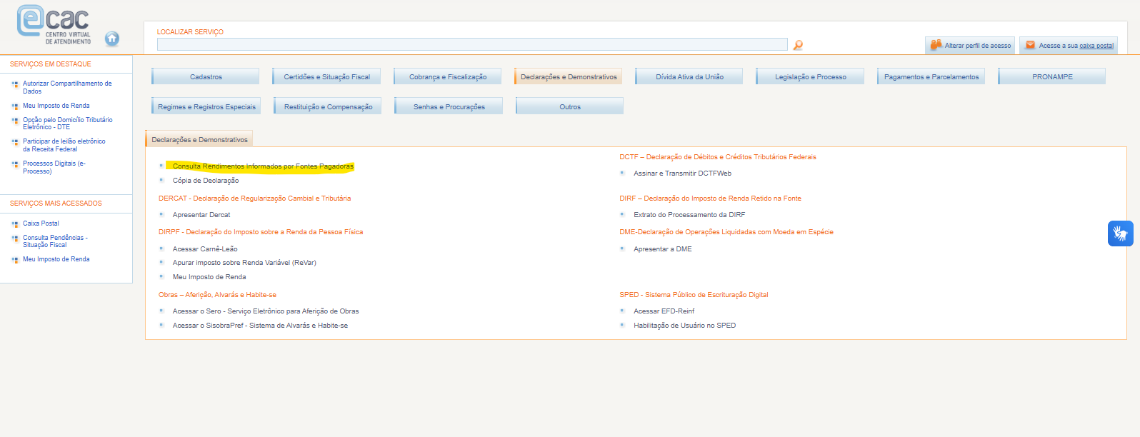Click the search magnifier icon
The height and width of the screenshot is (437, 1140).
[x=798, y=45]
